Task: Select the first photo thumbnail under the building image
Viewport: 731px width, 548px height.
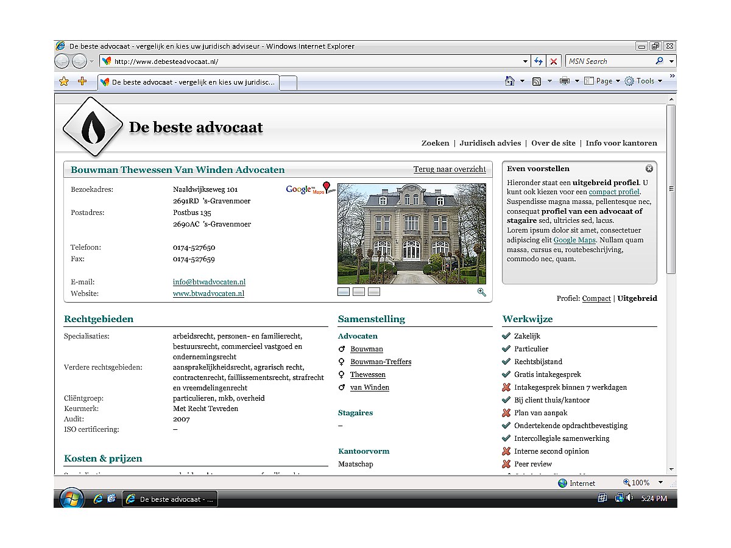Action: [x=343, y=292]
